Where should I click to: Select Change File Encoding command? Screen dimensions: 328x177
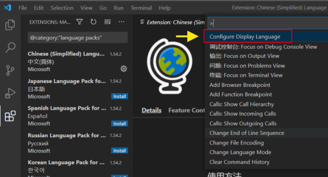(x=266, y=143)
